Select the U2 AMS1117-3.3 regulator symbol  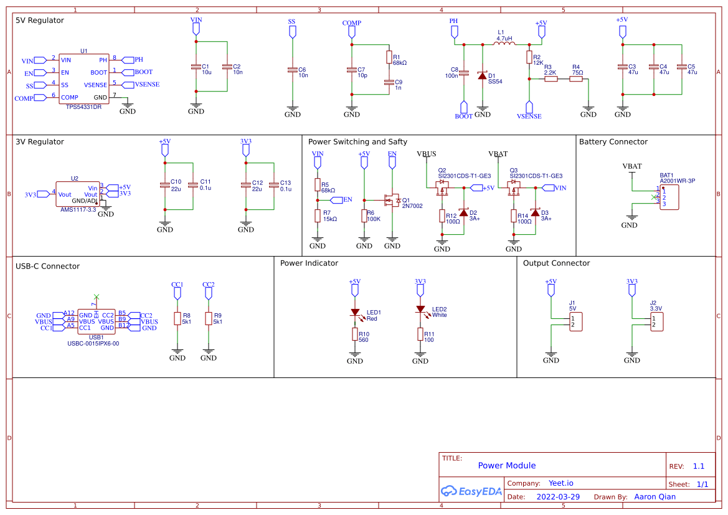click(x=78, y=194)
